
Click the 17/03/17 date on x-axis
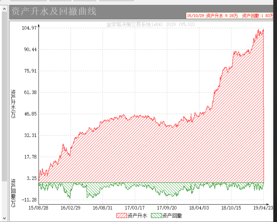pyautogui.click(x=135, y=208)
